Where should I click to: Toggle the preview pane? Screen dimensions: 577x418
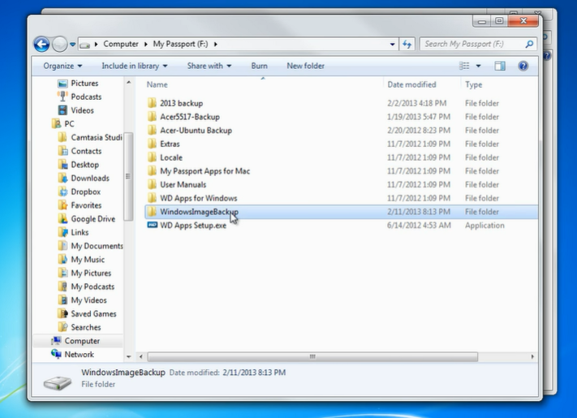tap(500, 66)
